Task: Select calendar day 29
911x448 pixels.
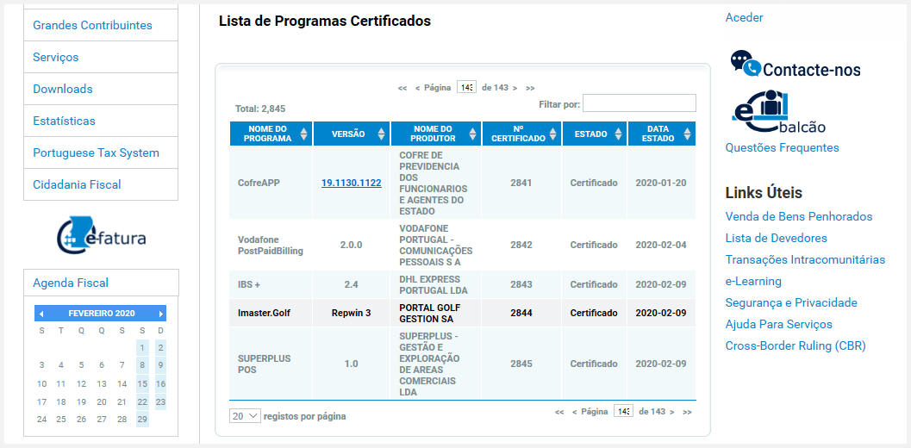Action: [142, 419]
